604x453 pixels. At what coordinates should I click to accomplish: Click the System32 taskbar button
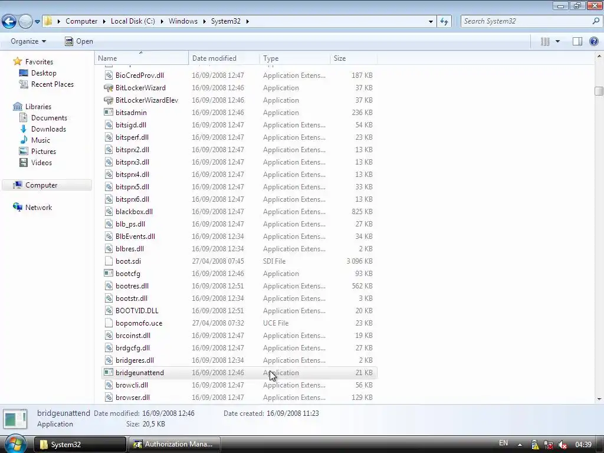[x=80, y=444]
